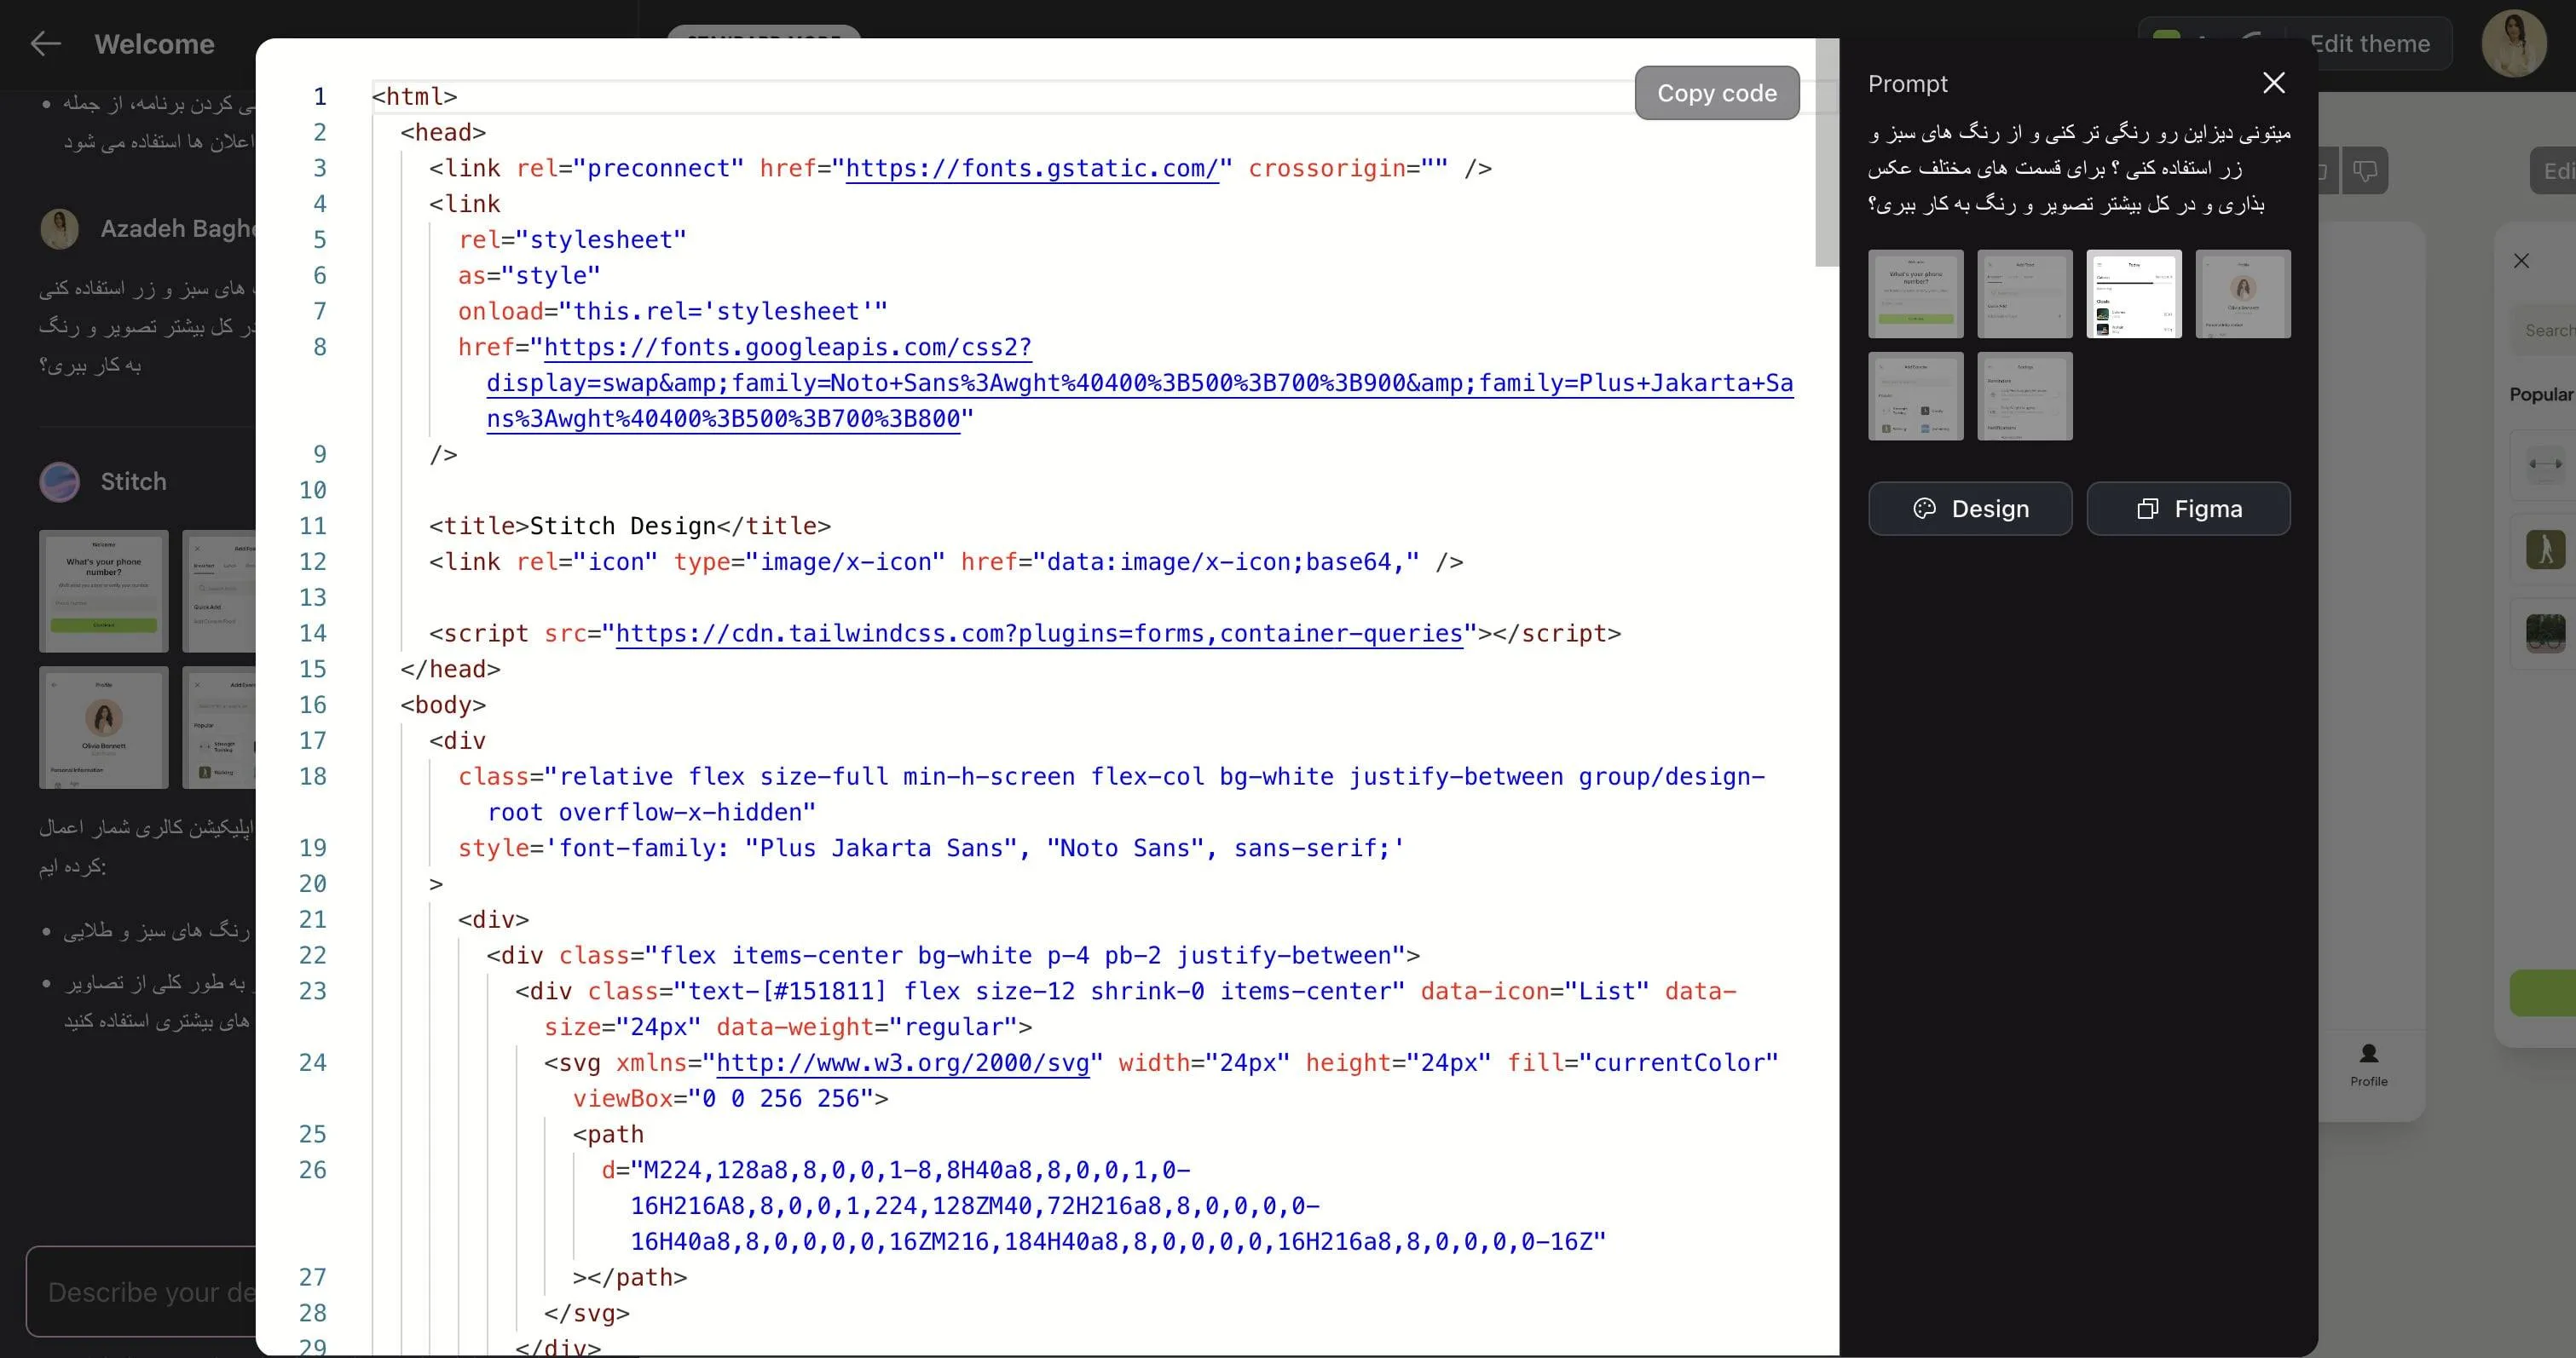Open the fonts.gstatic.com link on line 3
The image size is (2576, 1358).
coord(1031,168)
